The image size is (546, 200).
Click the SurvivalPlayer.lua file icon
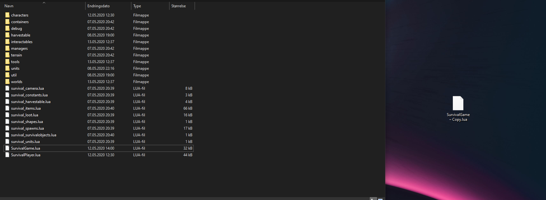click(x=7, y=155)
